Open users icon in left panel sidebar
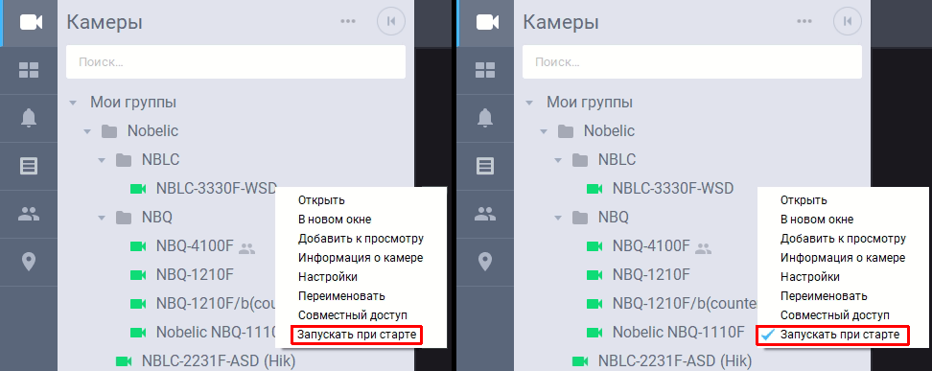 [x=29, y=214]
